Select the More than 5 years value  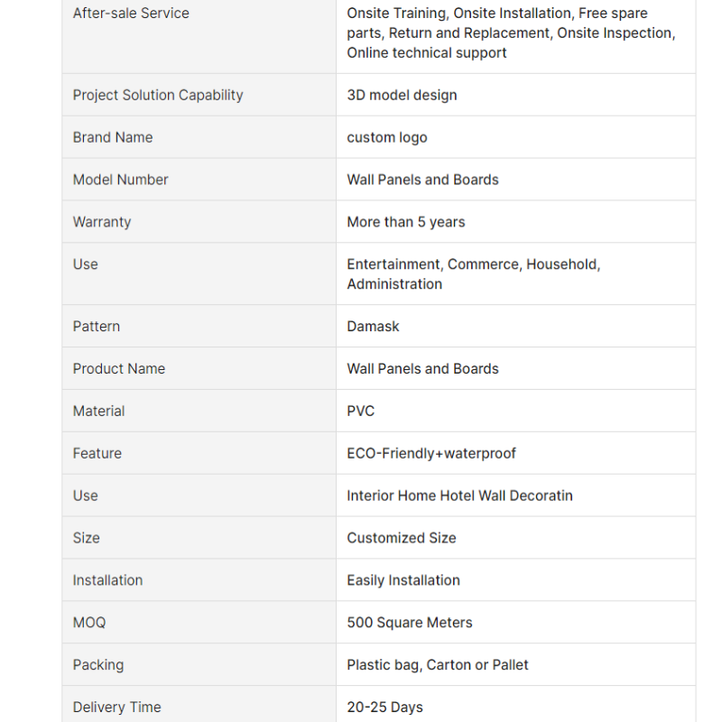tap(405, 222)
